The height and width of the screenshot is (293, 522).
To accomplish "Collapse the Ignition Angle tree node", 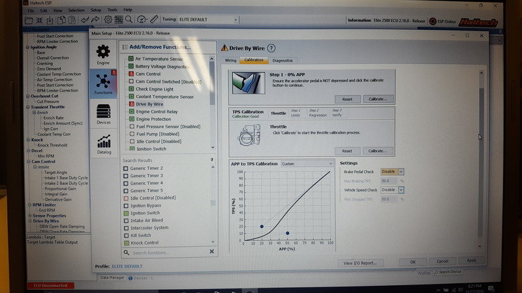I will [27, 47].
